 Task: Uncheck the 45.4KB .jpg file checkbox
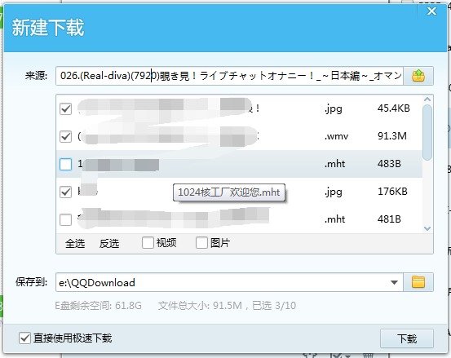pos(65,109)
